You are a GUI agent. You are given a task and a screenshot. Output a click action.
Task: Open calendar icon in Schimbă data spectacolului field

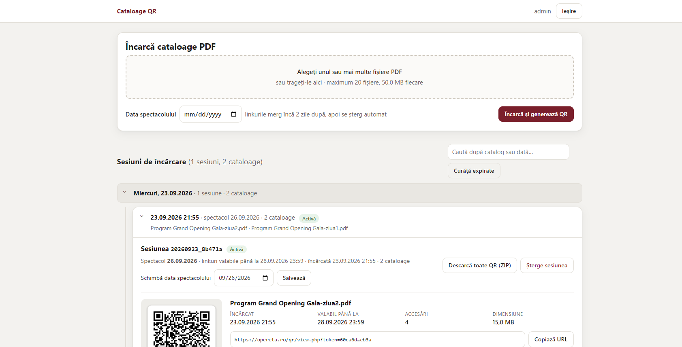coord(265,278)
